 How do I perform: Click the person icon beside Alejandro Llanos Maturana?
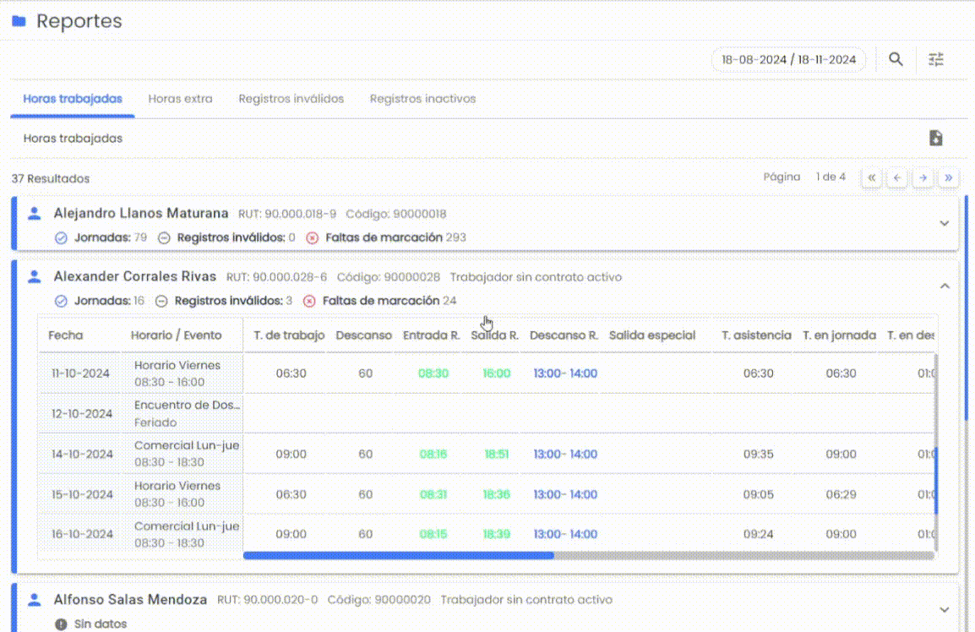pyautogui.click(x=35, y=214)
